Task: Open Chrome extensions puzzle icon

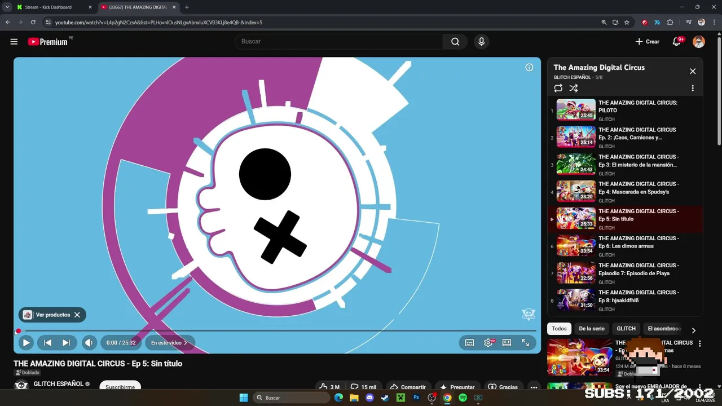Action: click(670, 23)
